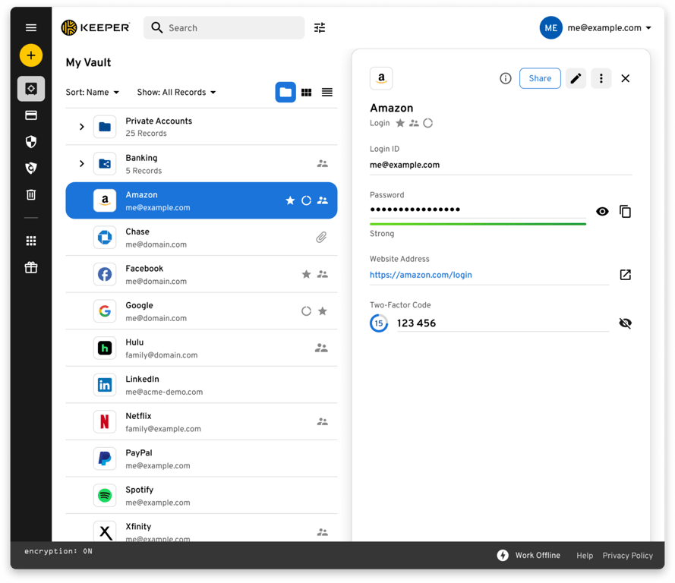The image size is (675, 583).
Task: Click the favorite star in the Amazon row
Action: [x=290, y=200]
